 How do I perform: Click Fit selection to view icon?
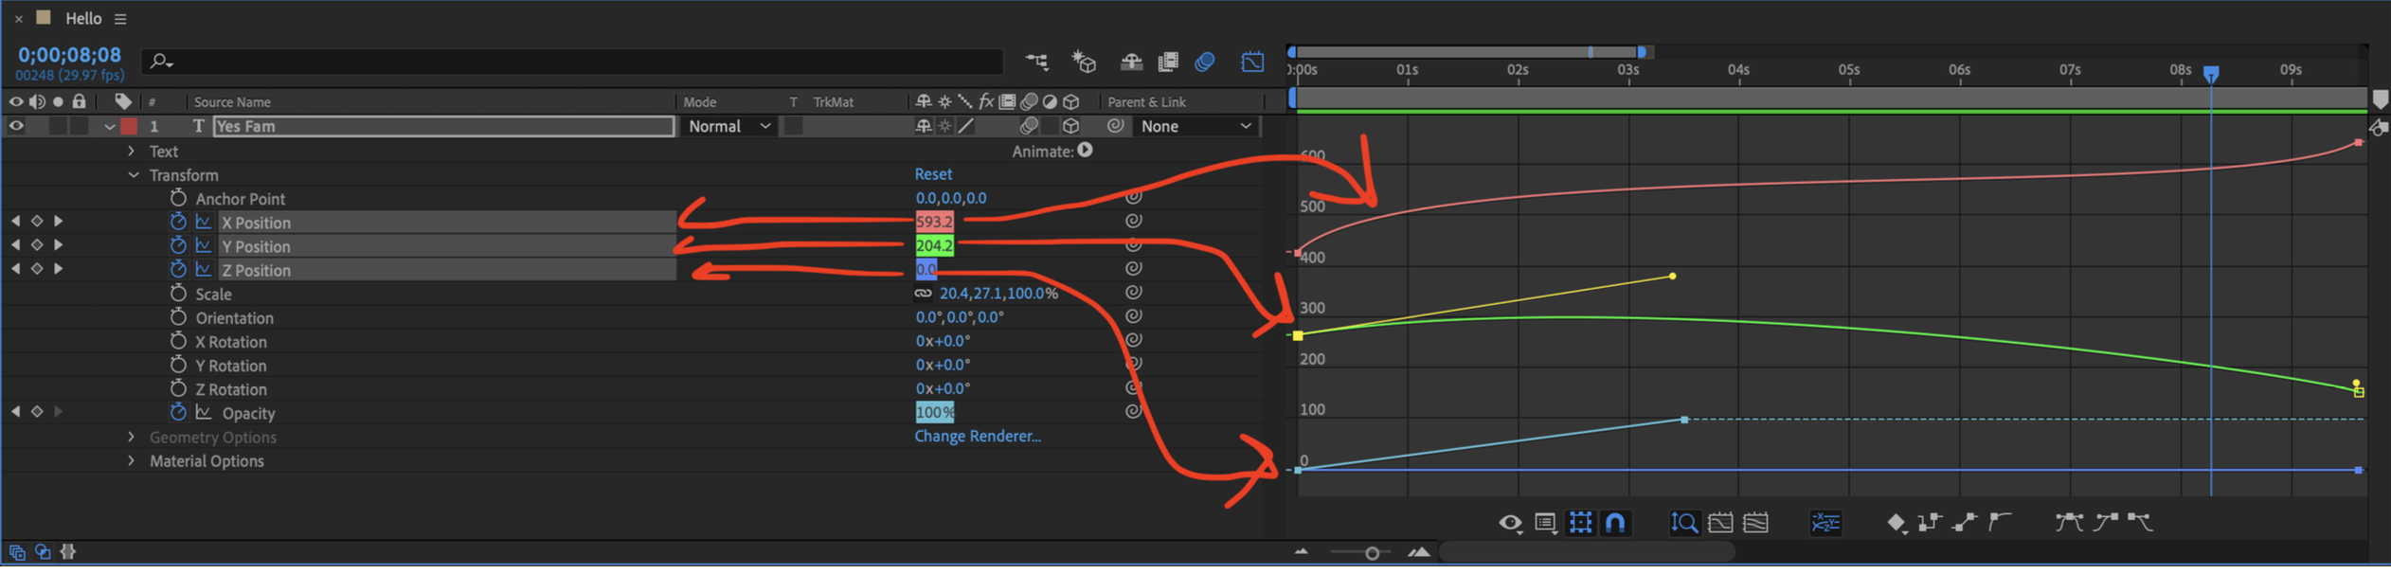(x=1720, y=523)
